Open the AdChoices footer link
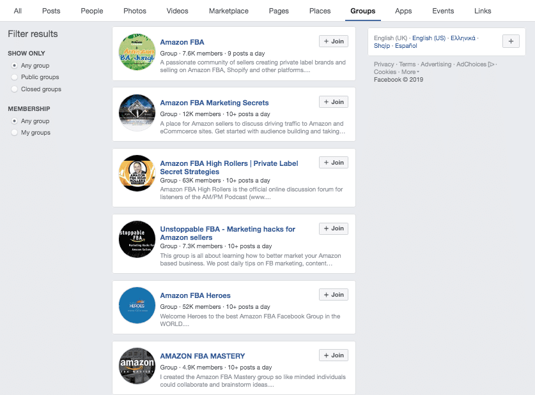This screenshot has height=395, width=535. coord(471,64)
